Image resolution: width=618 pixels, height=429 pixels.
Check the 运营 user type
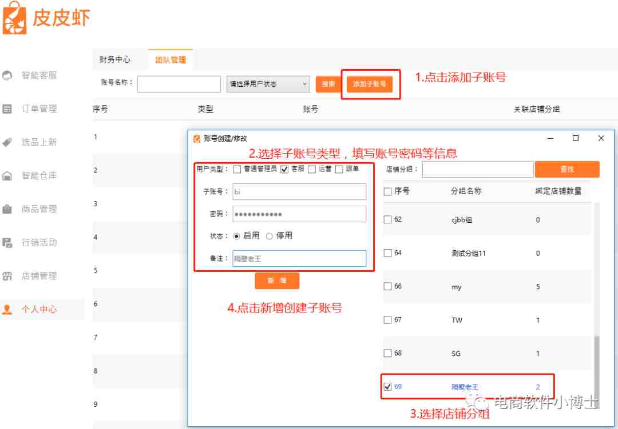(x=312, y=169)
